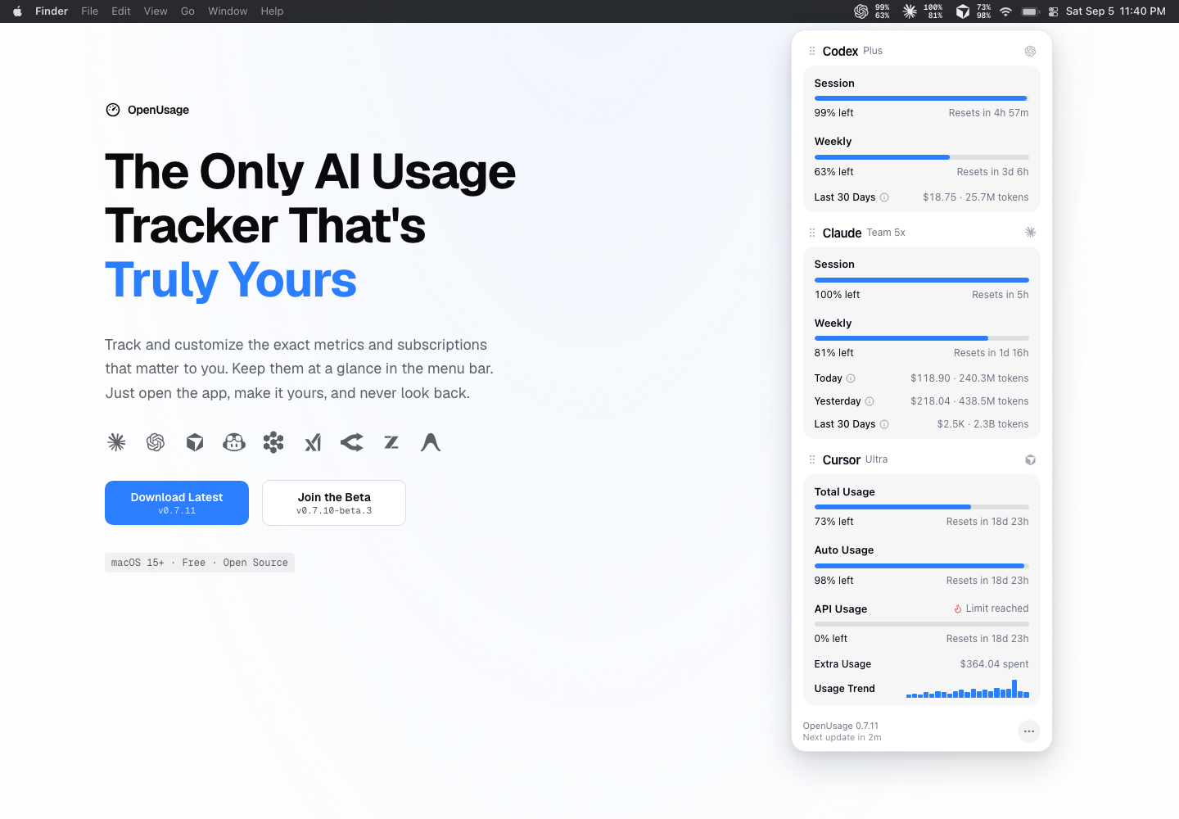
Task: Click the Z-shaped provider icon
Action: 391,442
